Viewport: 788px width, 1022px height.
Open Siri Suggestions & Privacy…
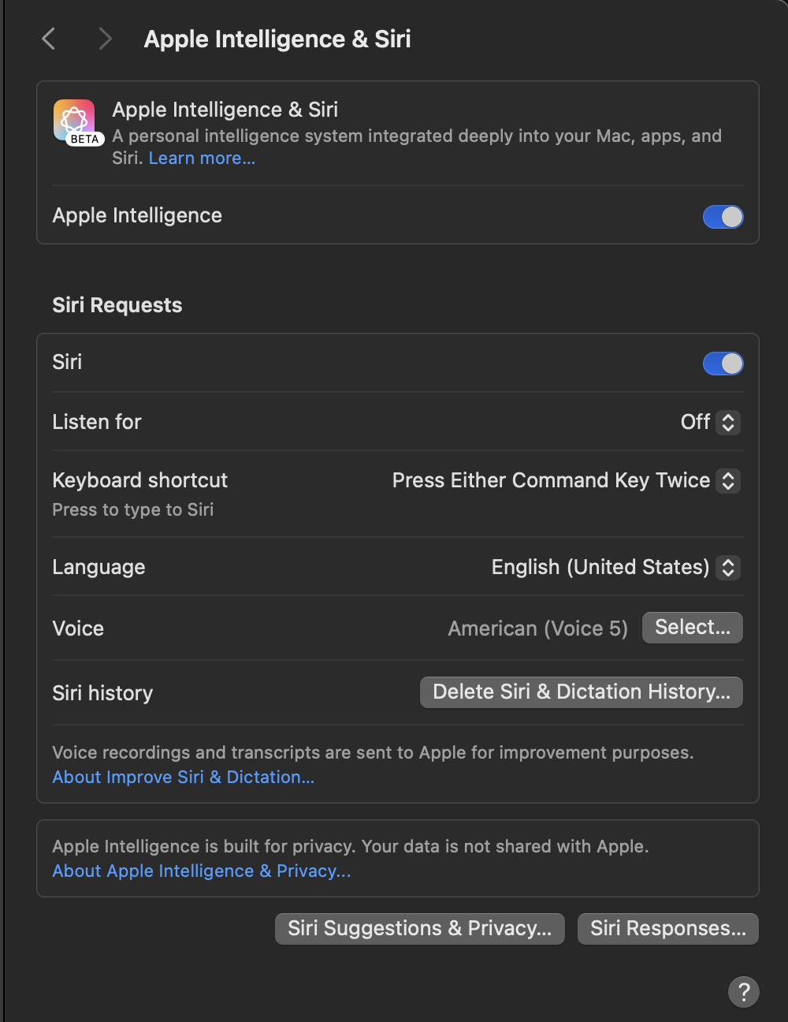tap(419, 929)
